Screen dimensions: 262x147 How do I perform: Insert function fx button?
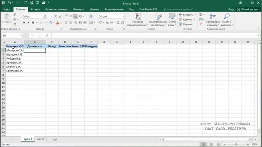[x=47, y=36]
